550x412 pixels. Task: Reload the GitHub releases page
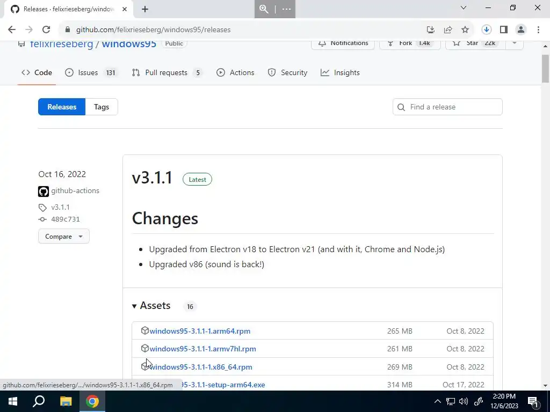[x=46, y=30]
